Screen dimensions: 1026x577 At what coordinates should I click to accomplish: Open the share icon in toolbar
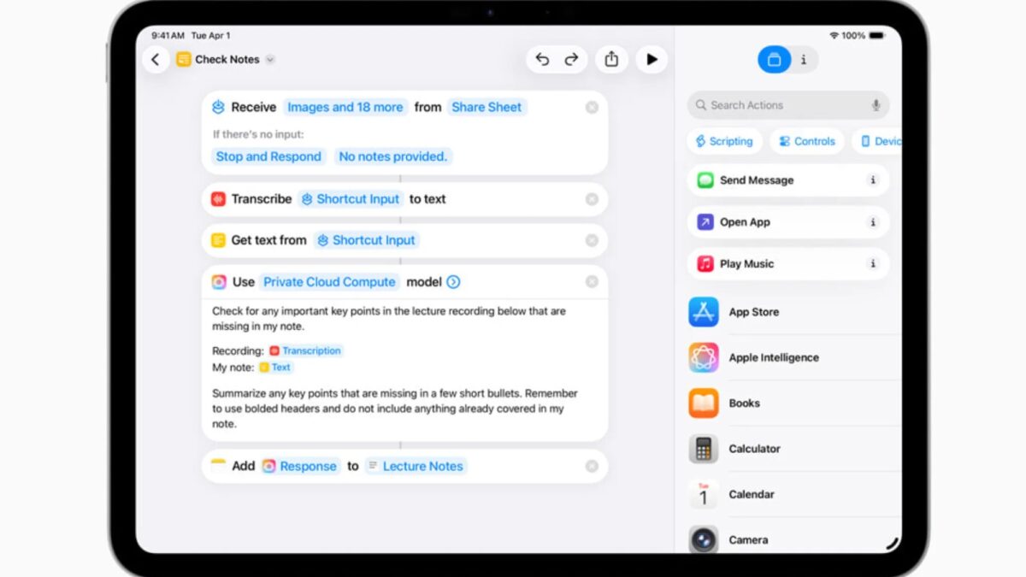(611, 59)
